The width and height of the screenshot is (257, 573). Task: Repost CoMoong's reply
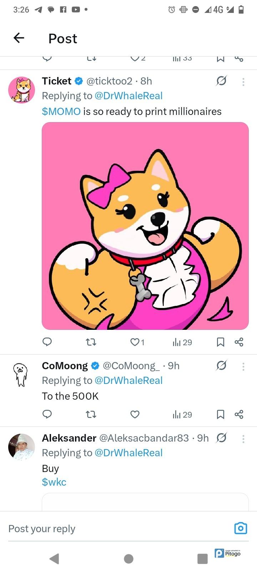click(x=91, y=414)
